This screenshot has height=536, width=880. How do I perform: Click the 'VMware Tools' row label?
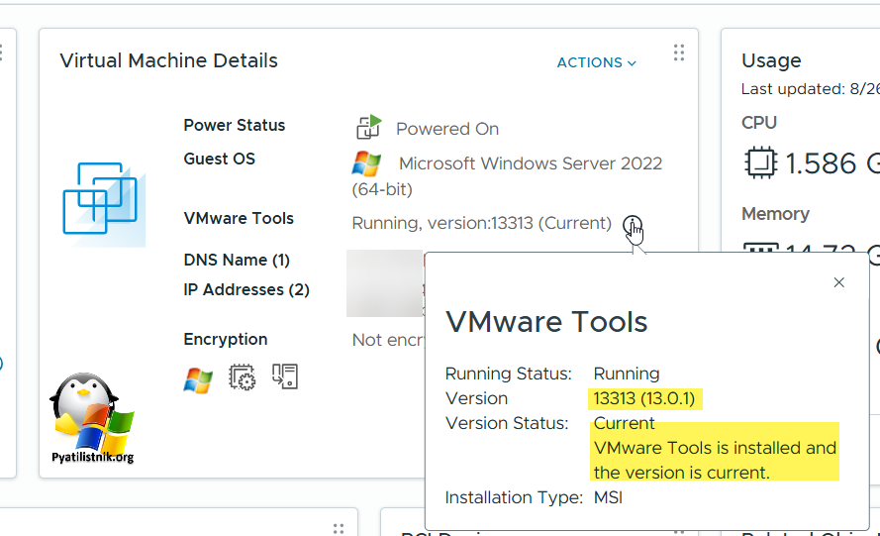(x=239, y=218)
